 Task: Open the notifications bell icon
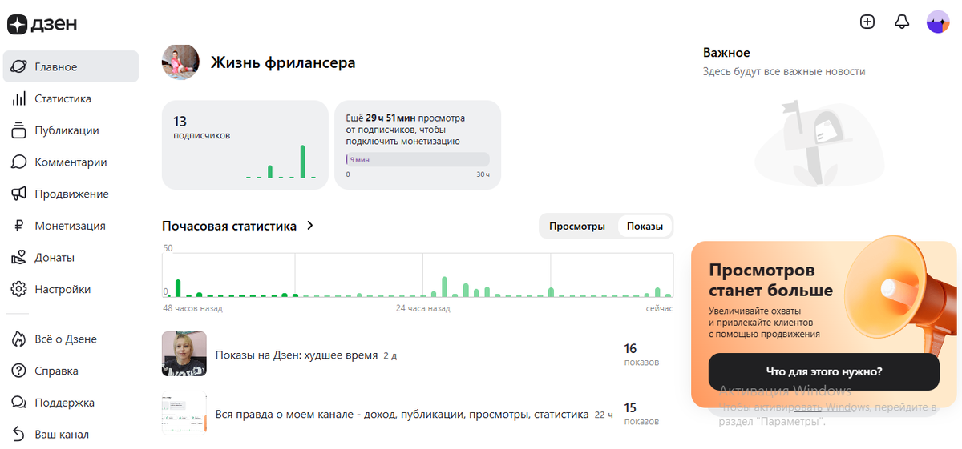tap(902, 22)
